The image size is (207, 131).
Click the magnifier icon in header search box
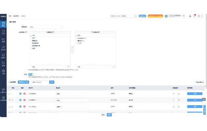click(135, 16)
